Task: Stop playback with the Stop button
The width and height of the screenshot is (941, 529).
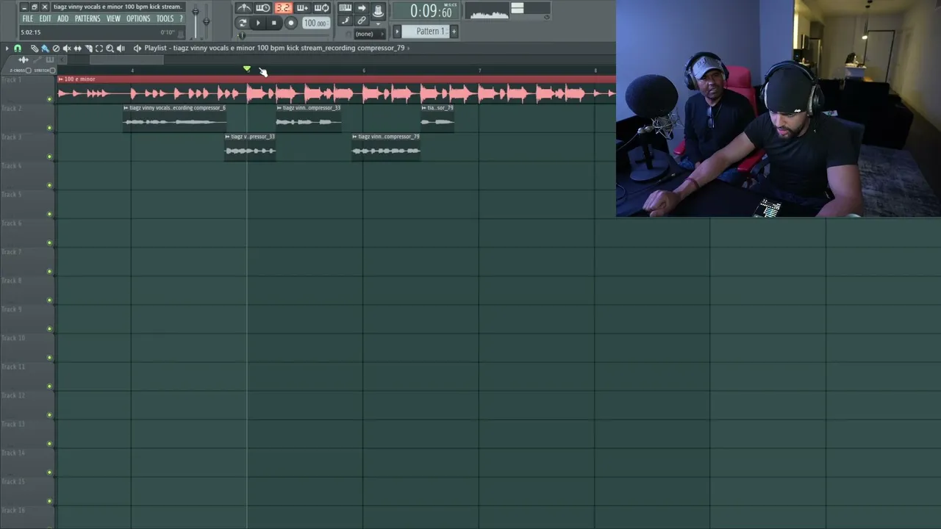Action: point(274,23)
